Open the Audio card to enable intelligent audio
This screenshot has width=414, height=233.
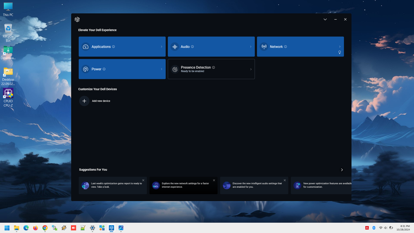(x=211, y=47)
